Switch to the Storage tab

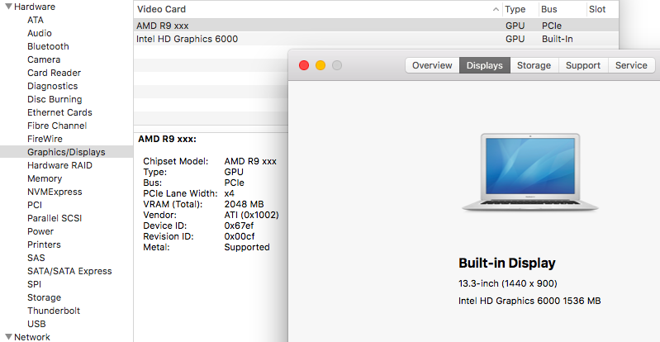(x=534, y=65)
